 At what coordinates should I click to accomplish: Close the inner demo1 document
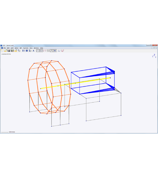tap(157, 48)
